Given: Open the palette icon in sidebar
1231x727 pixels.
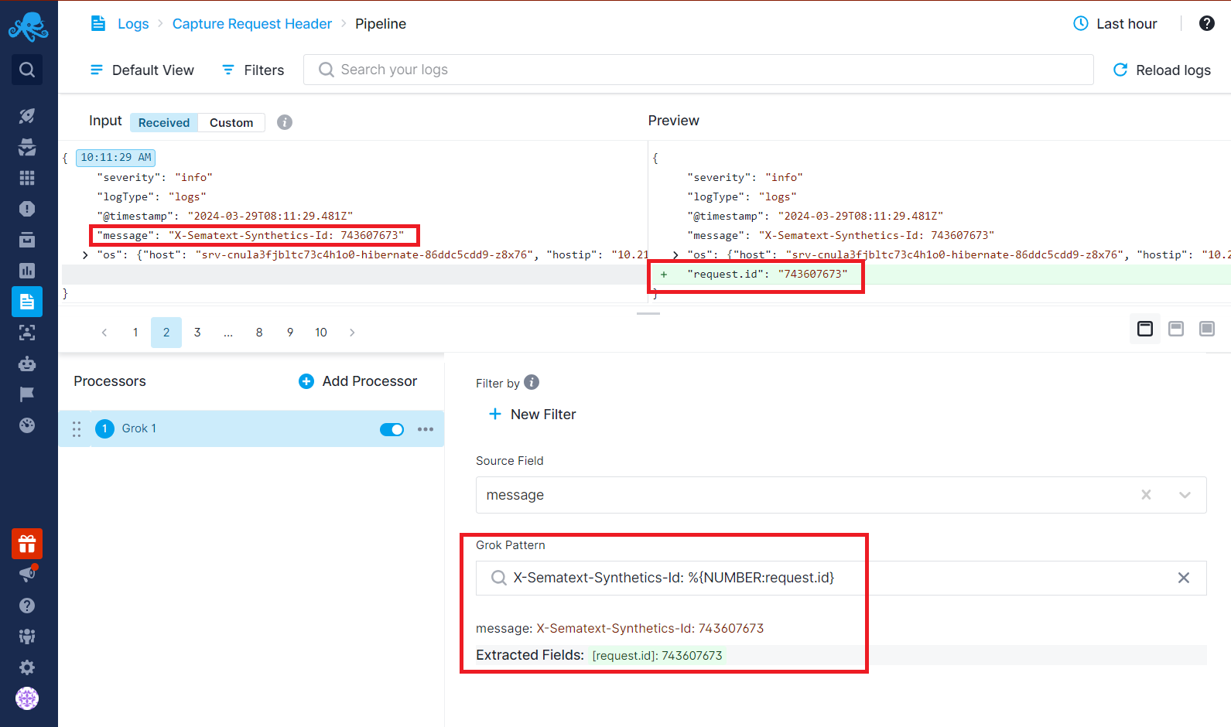Looking at the screenshot, I should (27, 425).
